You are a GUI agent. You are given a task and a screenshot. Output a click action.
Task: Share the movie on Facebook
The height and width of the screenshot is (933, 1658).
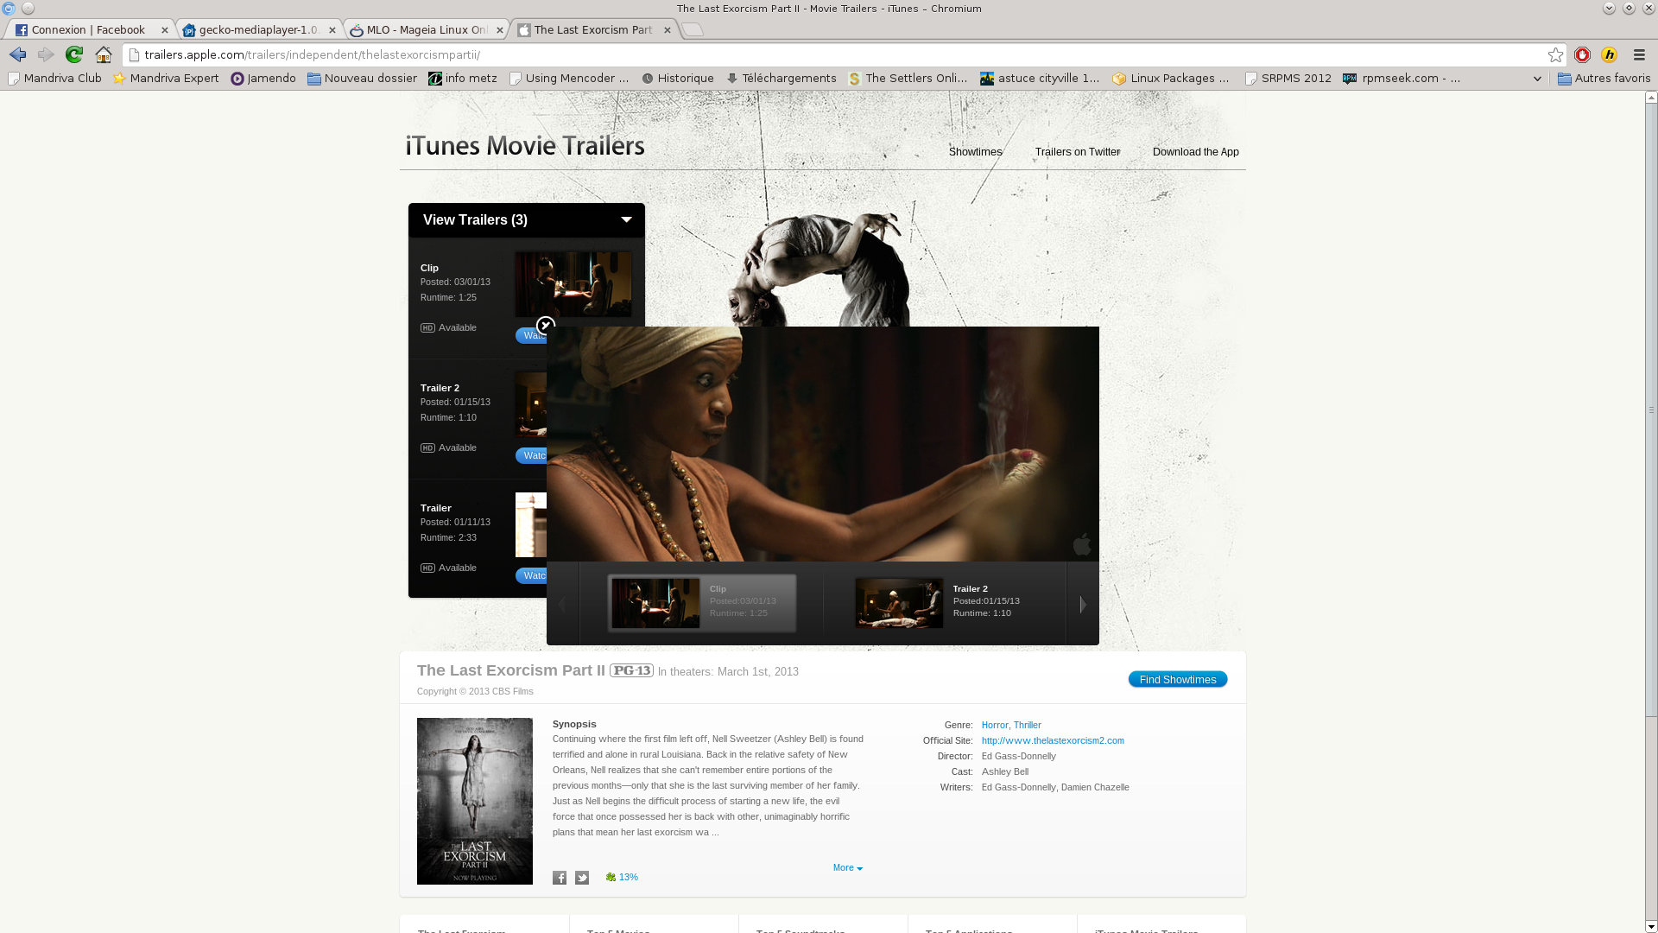click(560, 878)
